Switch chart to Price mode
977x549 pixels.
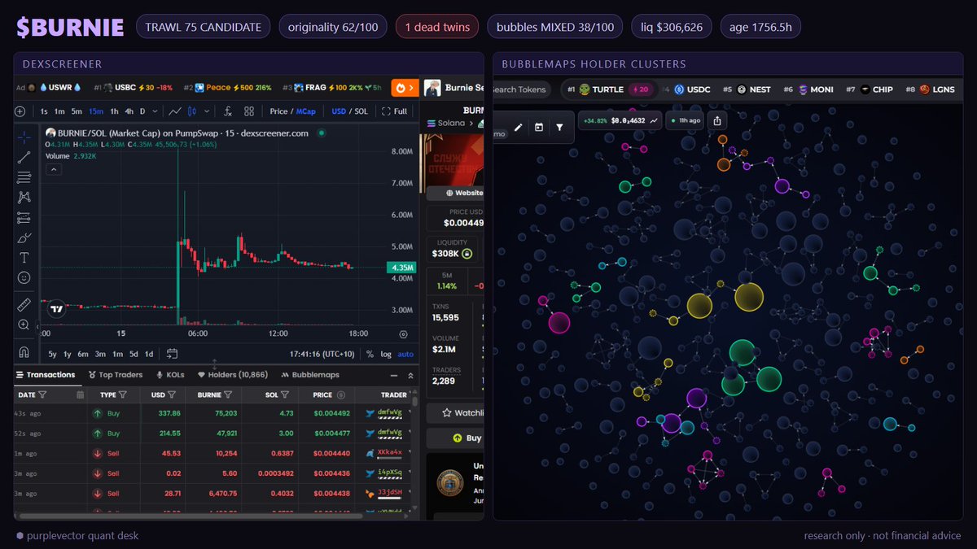278,111
